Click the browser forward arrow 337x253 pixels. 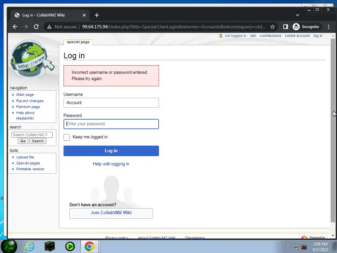coord(26,27)
